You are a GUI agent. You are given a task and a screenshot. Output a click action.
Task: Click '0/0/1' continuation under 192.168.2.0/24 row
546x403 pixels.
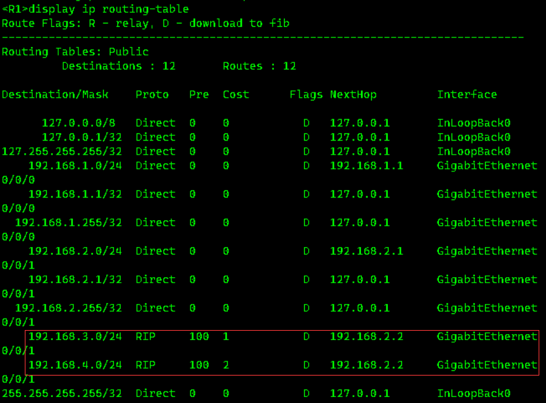(19, 265)
